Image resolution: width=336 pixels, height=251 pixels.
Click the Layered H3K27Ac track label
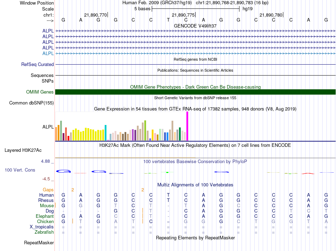pos(23,150)
